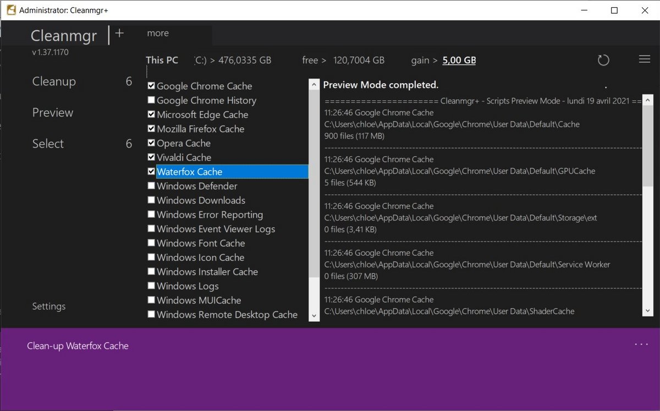Screen dimensions: 660x411
Task: Click the Cleanmgr app title
Action: click(x=64, y=36)
